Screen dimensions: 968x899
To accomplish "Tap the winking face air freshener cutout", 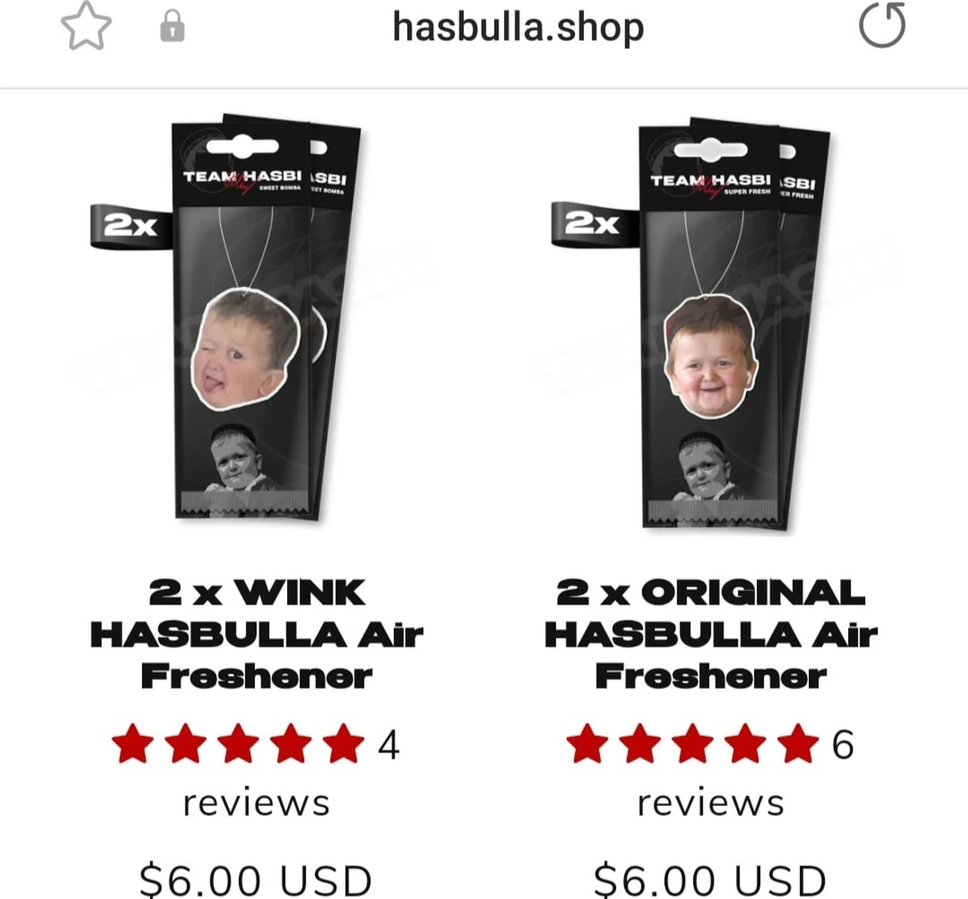I will (x=245, y=349).
